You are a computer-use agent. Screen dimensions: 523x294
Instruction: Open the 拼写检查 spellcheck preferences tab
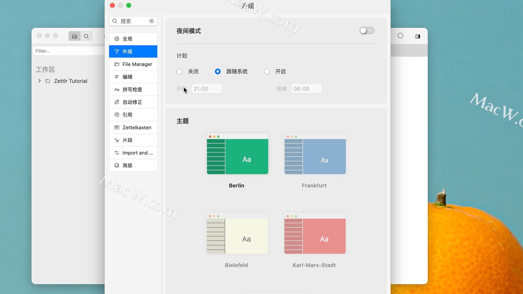(133, 90)
